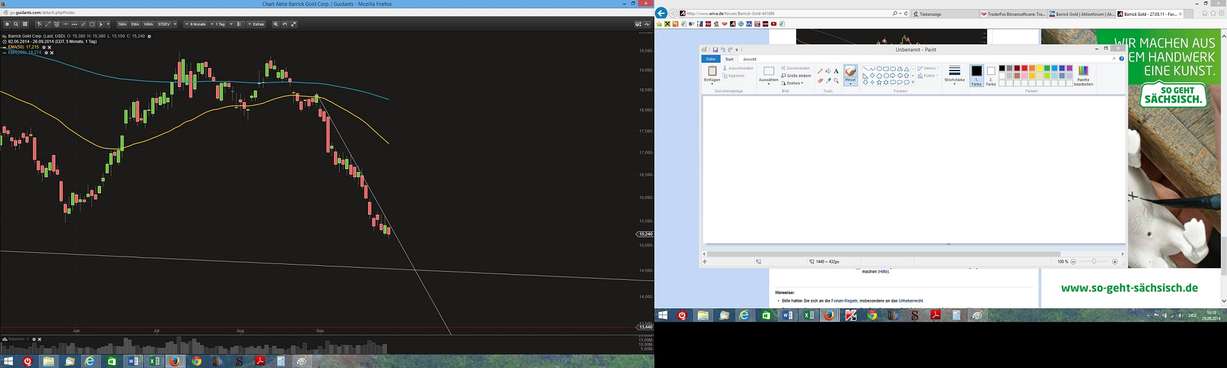Pick the red color swatch in palette
The height and width of the screenshot is (368, 1227).
(x=1024, y=68)
